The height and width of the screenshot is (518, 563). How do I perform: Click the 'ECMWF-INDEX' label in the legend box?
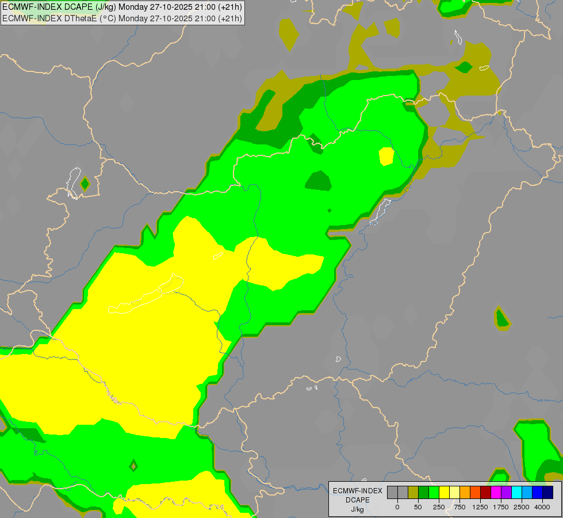pyautogui.click(x=358, y=491)
